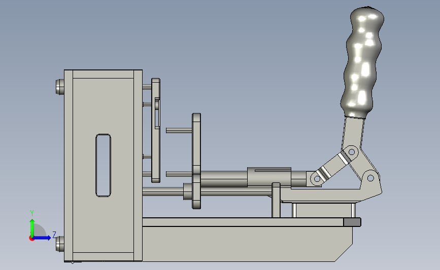Select the lower bolt head on housing left side
This screenshot has width=440, height=270.
[60, 244]
